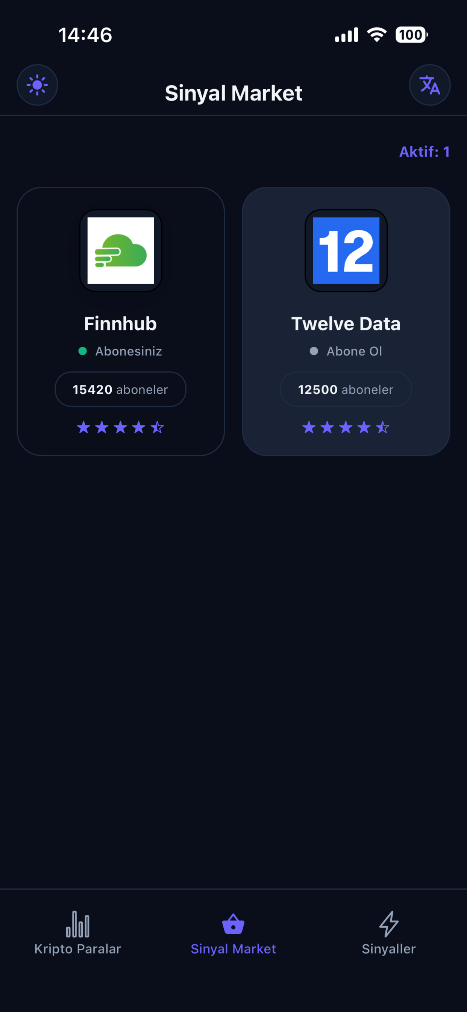Click the Kripto Paralar bar chart icon

[x=78, y=924]
